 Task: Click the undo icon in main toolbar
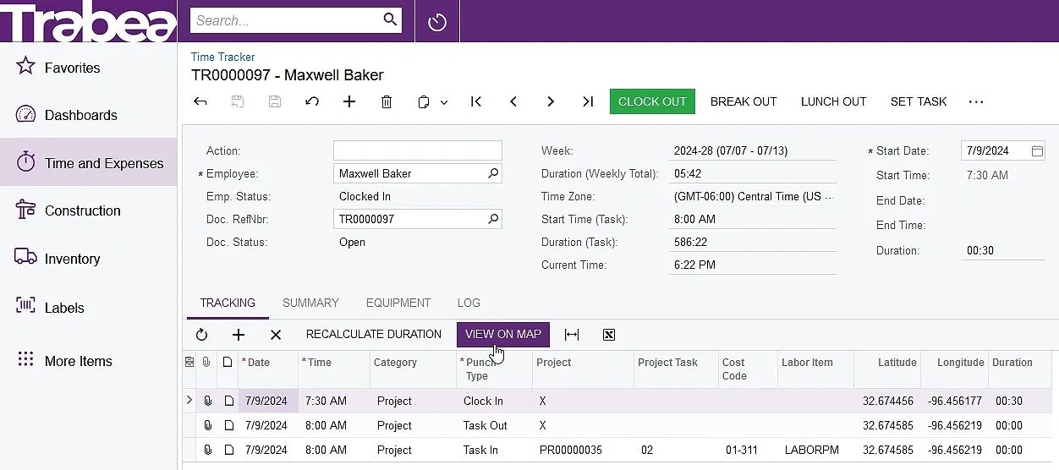[312, 101]
